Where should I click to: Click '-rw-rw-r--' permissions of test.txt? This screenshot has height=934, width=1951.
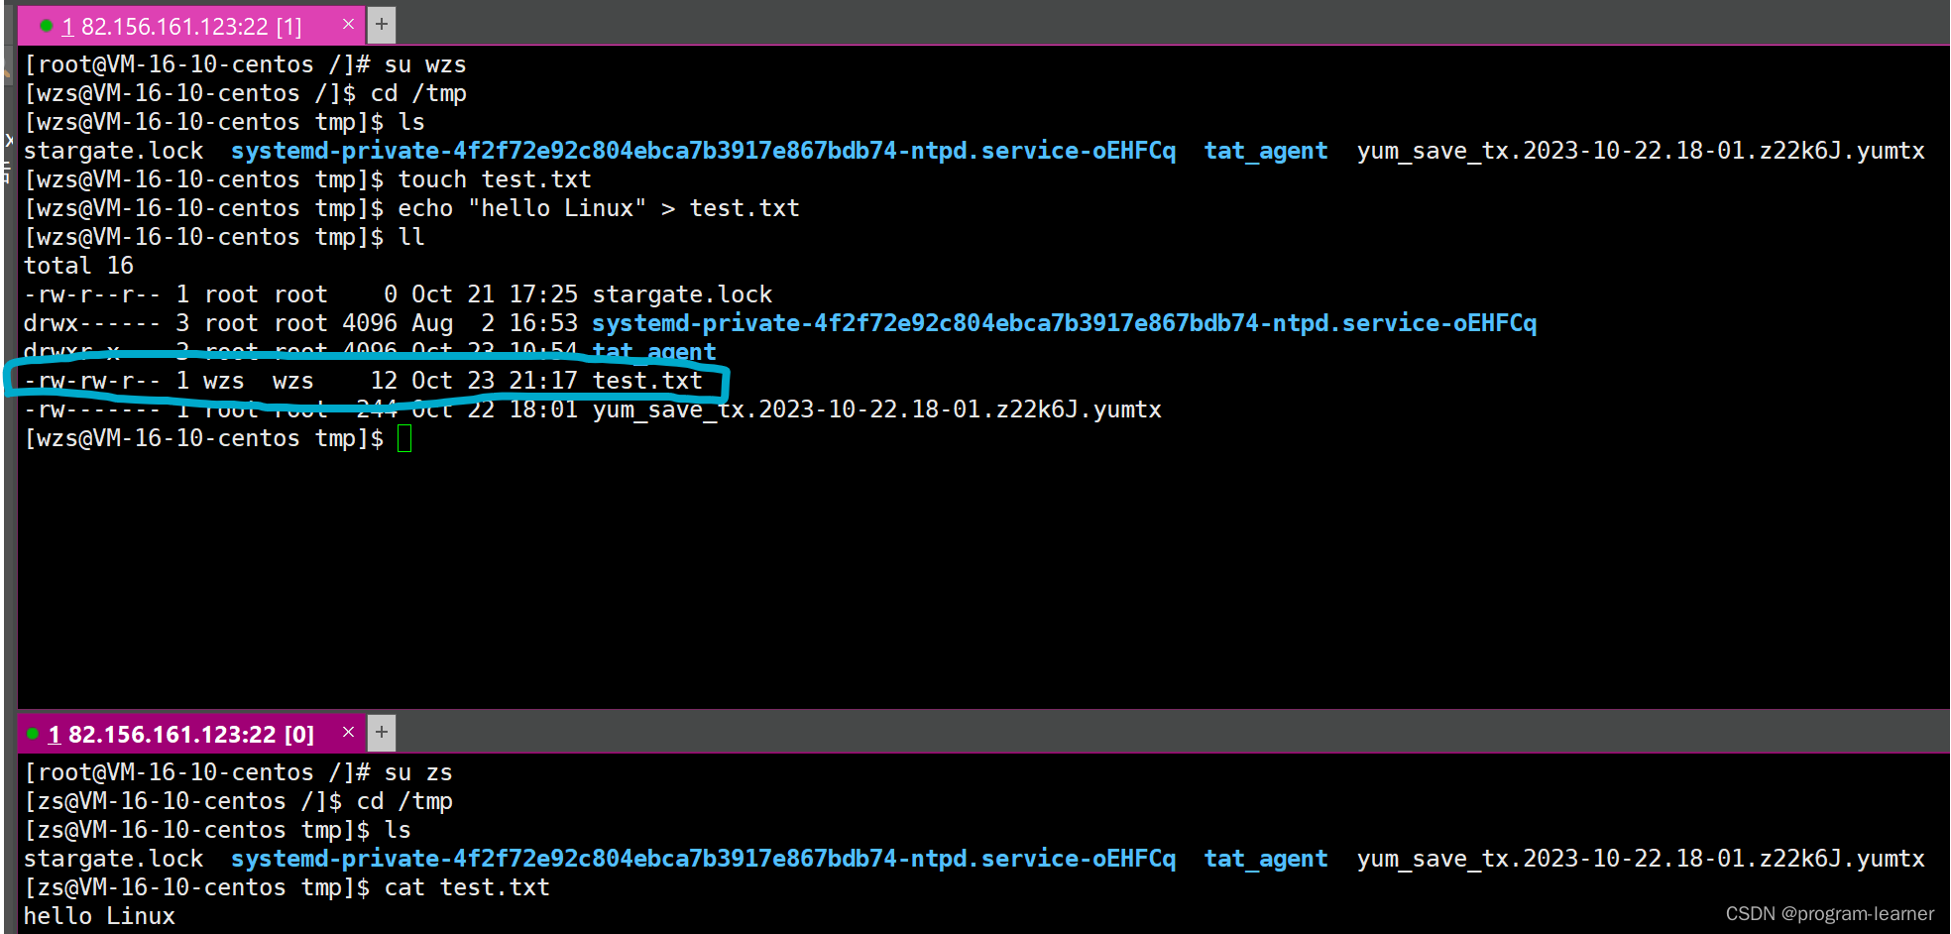[x=91, y=381]
